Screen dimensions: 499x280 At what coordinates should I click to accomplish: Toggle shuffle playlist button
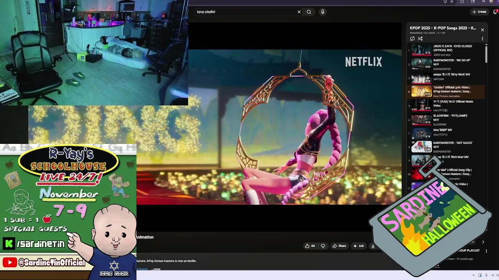point(420,38)
